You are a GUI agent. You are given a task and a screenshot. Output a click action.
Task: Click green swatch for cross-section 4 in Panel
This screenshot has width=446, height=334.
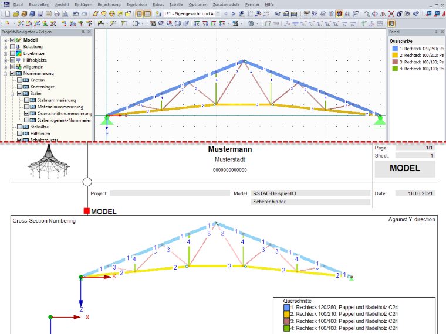point(395,69)
